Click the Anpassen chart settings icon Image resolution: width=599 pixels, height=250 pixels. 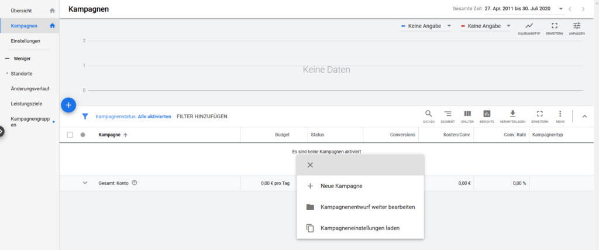pos(577,28)
